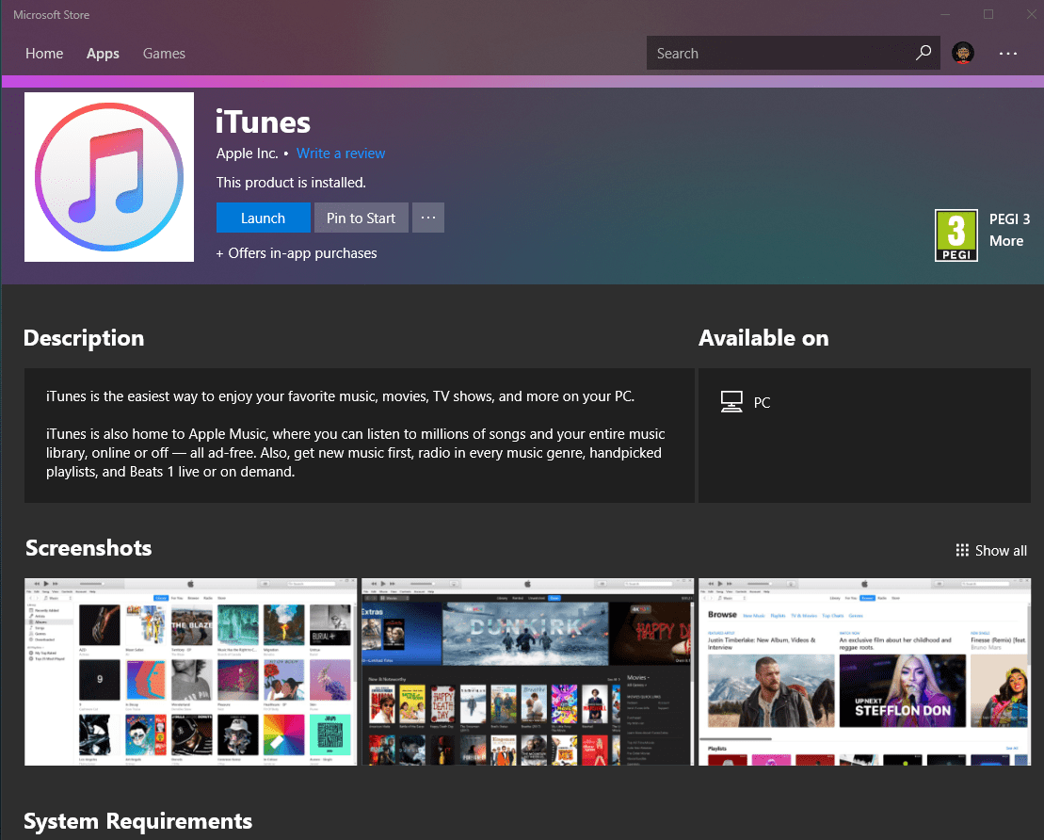Click the search magnifier icon

tap(924, 54)
